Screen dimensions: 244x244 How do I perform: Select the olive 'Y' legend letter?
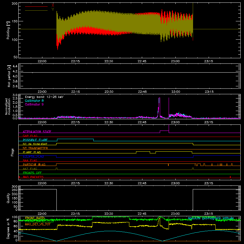(53, 9)
